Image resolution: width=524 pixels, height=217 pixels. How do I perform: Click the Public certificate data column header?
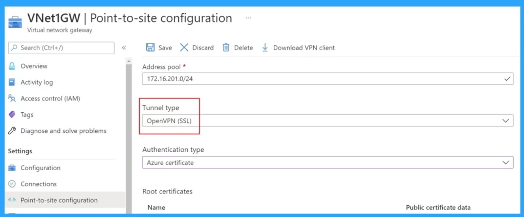438,207
